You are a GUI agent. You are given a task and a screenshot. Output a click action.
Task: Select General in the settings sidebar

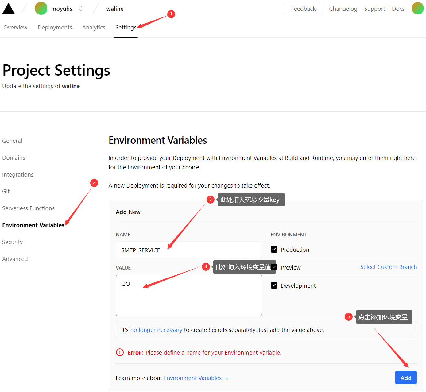12,141
